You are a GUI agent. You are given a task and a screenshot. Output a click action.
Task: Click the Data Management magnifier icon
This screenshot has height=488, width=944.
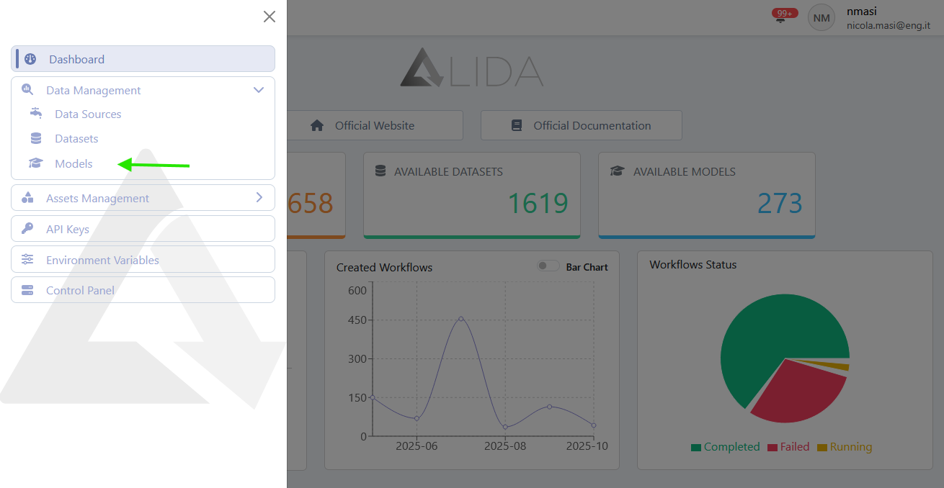(x=27, y=90)
